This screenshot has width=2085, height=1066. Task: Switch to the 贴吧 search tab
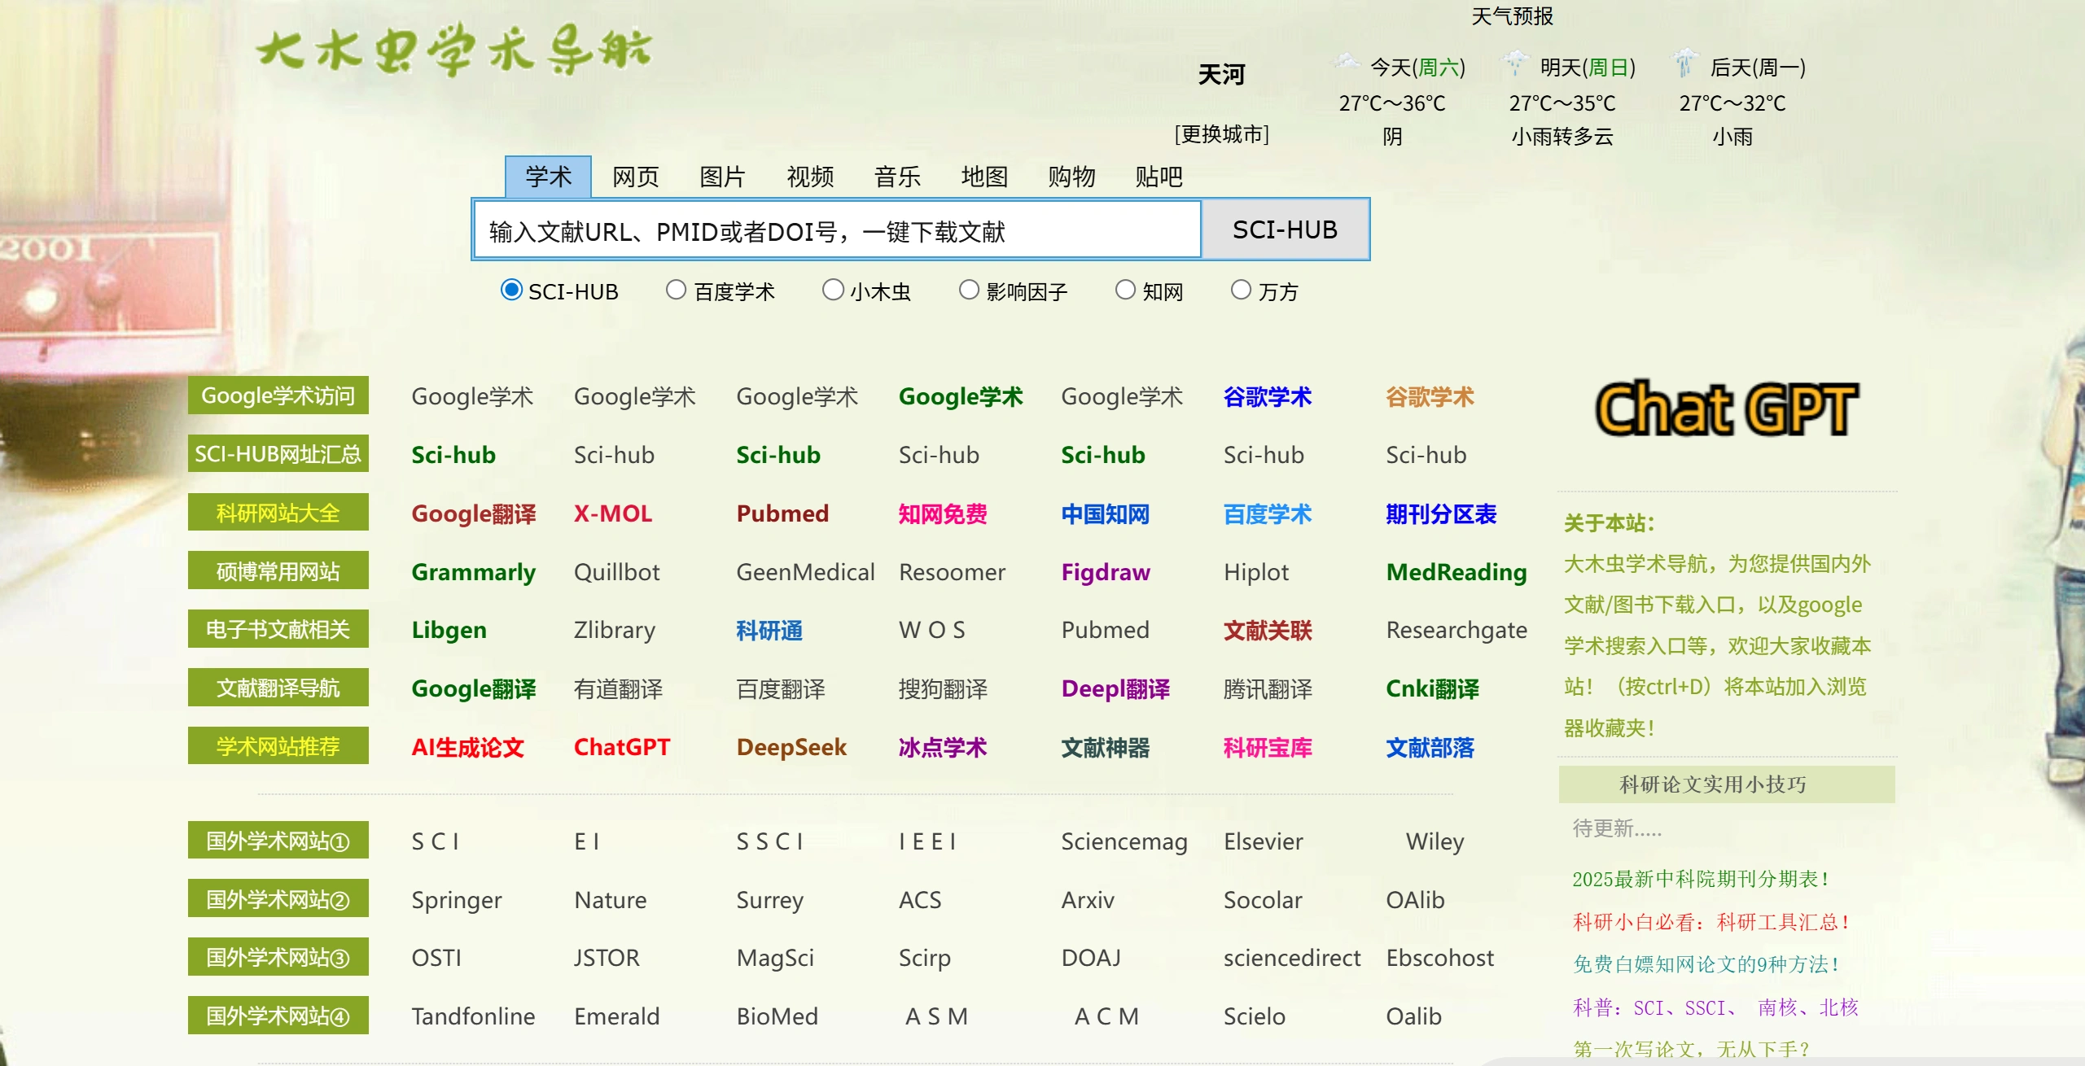1159,177
